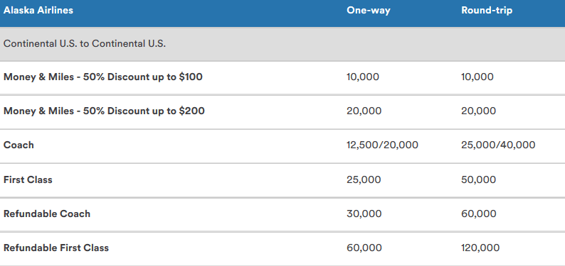565x266 pixels.
Task: Click the 12,500/20,000 one-way Coach value
Action: 382,145
